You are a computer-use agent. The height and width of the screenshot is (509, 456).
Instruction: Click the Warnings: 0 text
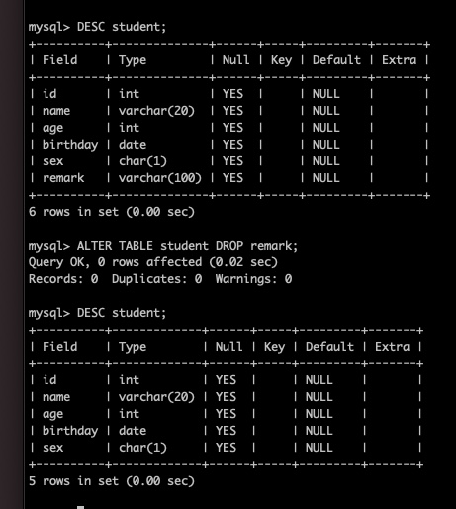point(253,279)
